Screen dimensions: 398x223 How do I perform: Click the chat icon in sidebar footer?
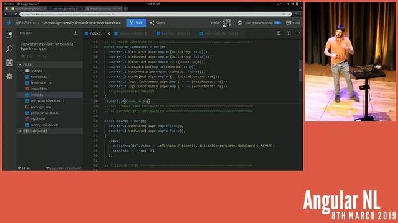(28, 168)
